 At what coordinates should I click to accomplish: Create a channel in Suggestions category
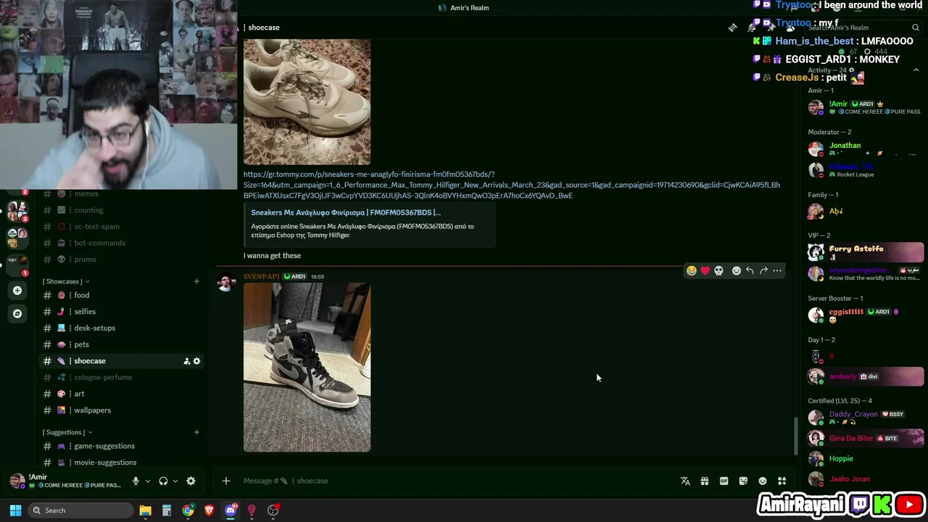[x=196, y=432]
